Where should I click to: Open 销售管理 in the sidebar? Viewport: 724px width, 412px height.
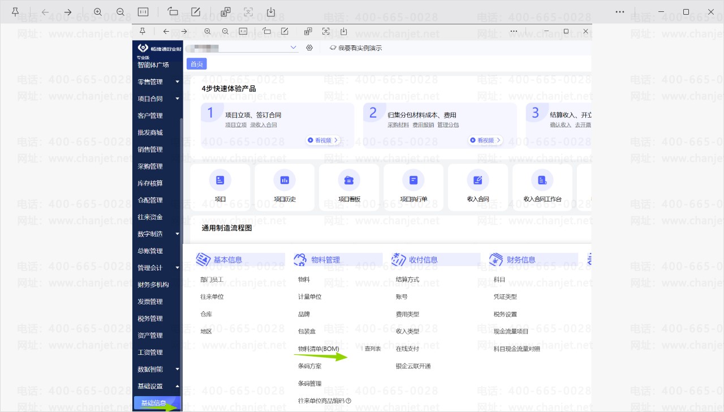pos(150,149)
